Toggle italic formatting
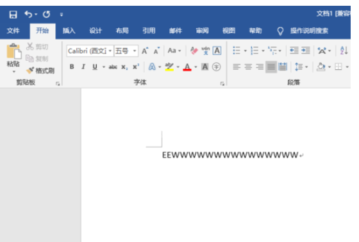 tap(83, 67)
